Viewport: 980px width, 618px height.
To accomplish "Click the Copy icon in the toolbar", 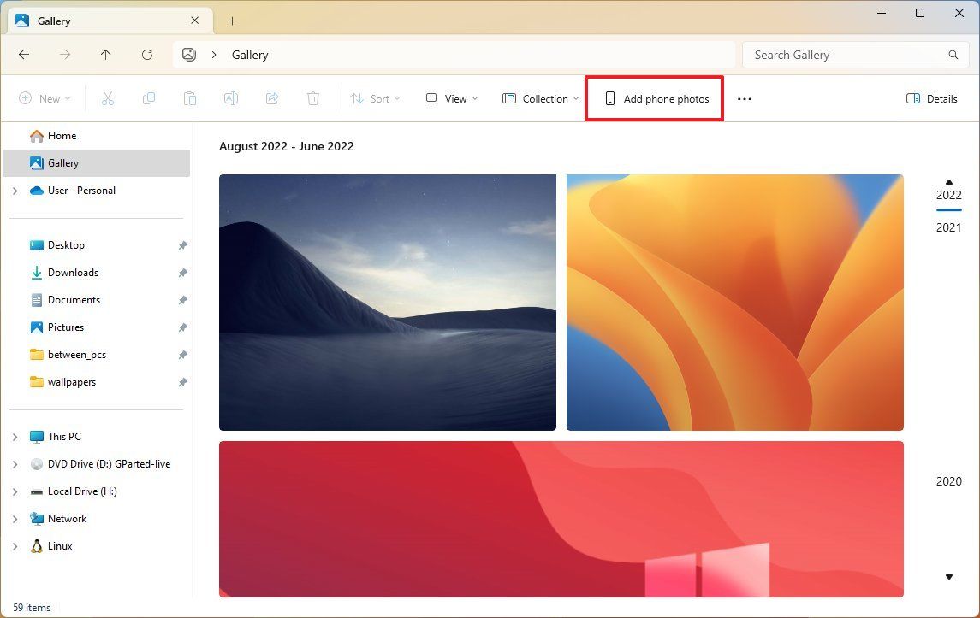I will pos(148,98).
